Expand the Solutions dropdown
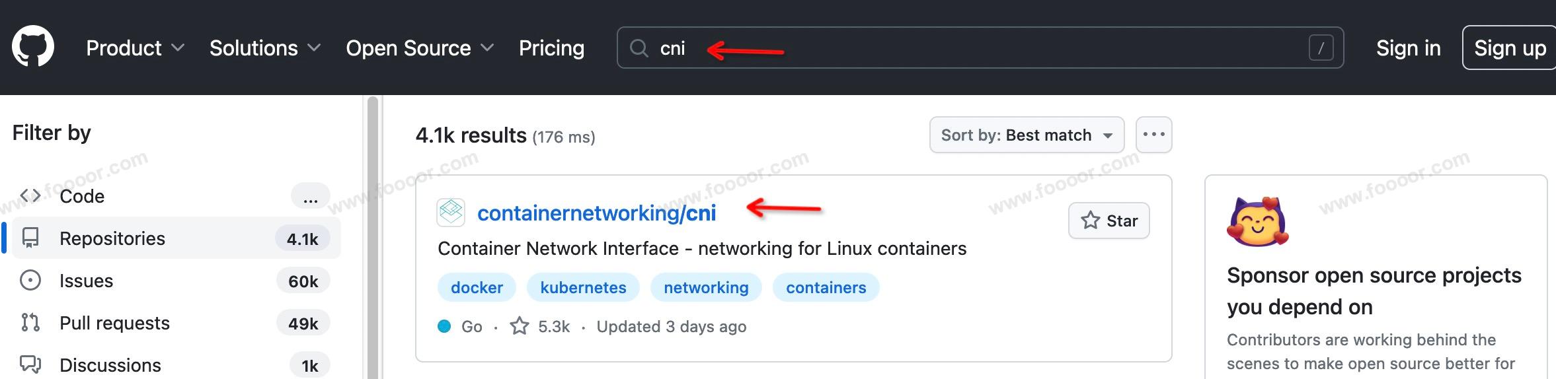 pos(264,48)
